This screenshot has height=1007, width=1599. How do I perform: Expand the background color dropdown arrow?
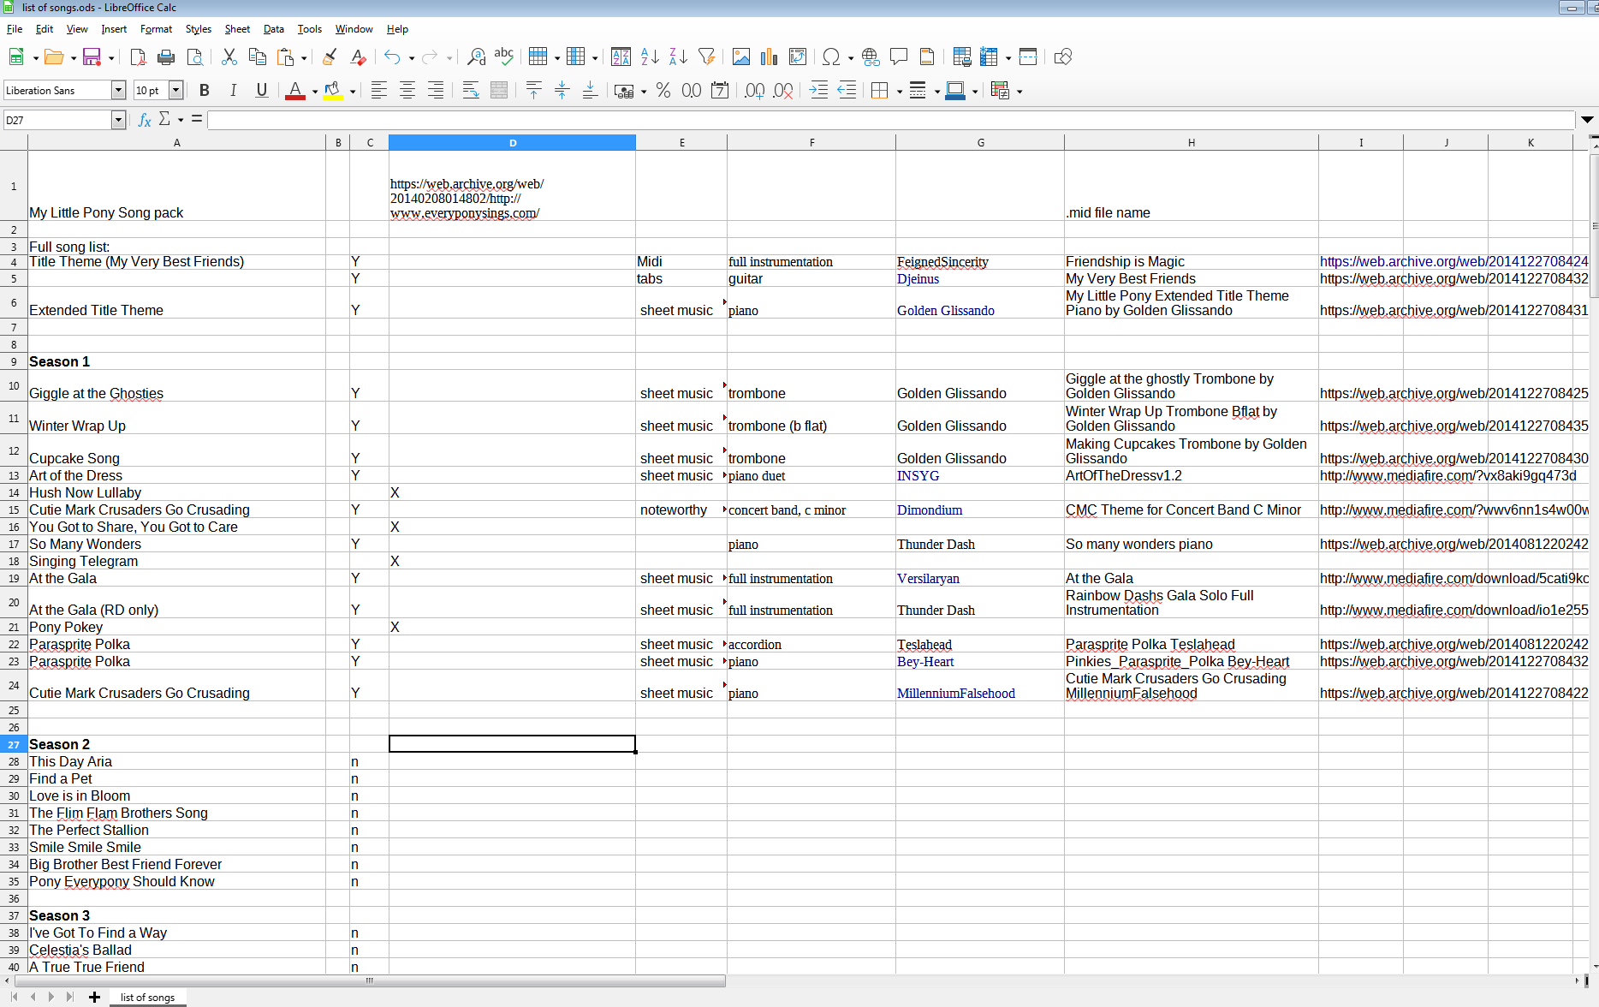(x=353, y=92)
